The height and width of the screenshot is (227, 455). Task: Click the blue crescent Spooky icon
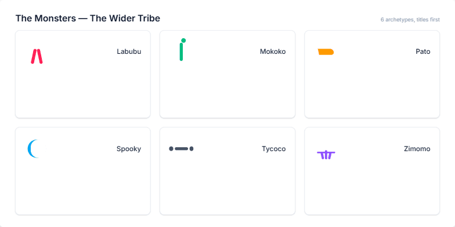34,148
